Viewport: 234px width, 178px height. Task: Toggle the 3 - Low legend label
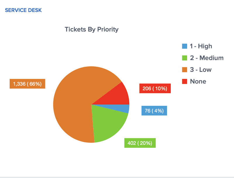tap(201, 69)
